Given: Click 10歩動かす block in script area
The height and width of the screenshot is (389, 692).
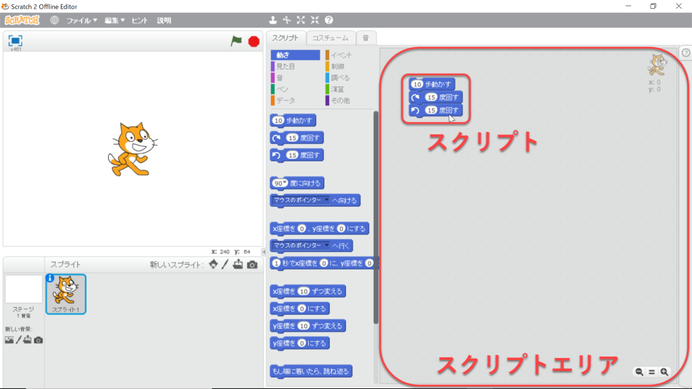Looking at the screenshot, I should tap(432, 84).
